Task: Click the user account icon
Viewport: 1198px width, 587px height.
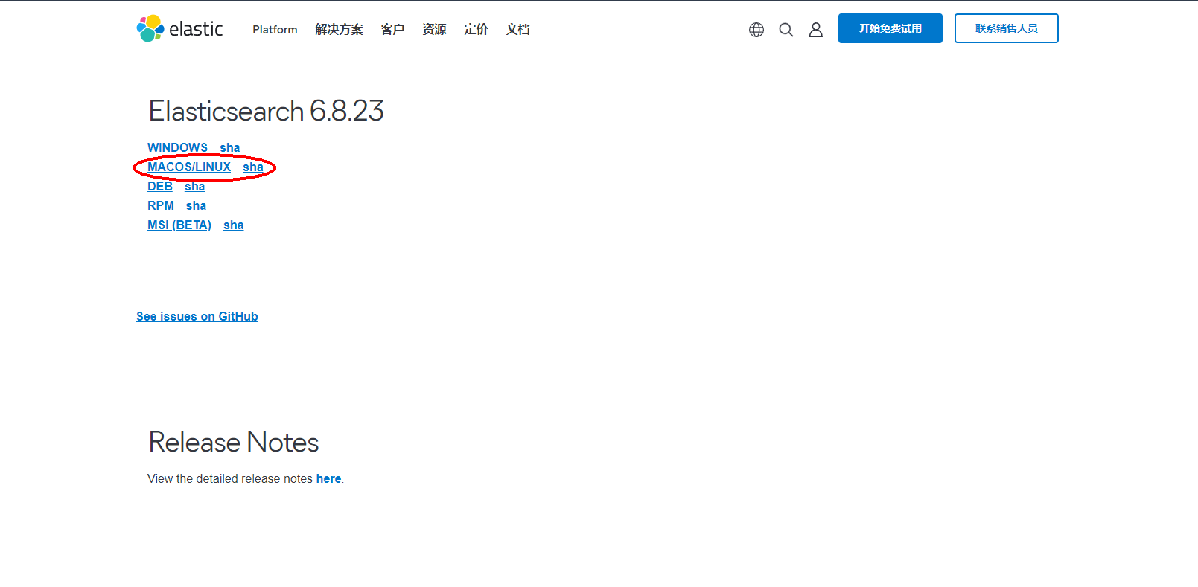Action: [816, 30]
